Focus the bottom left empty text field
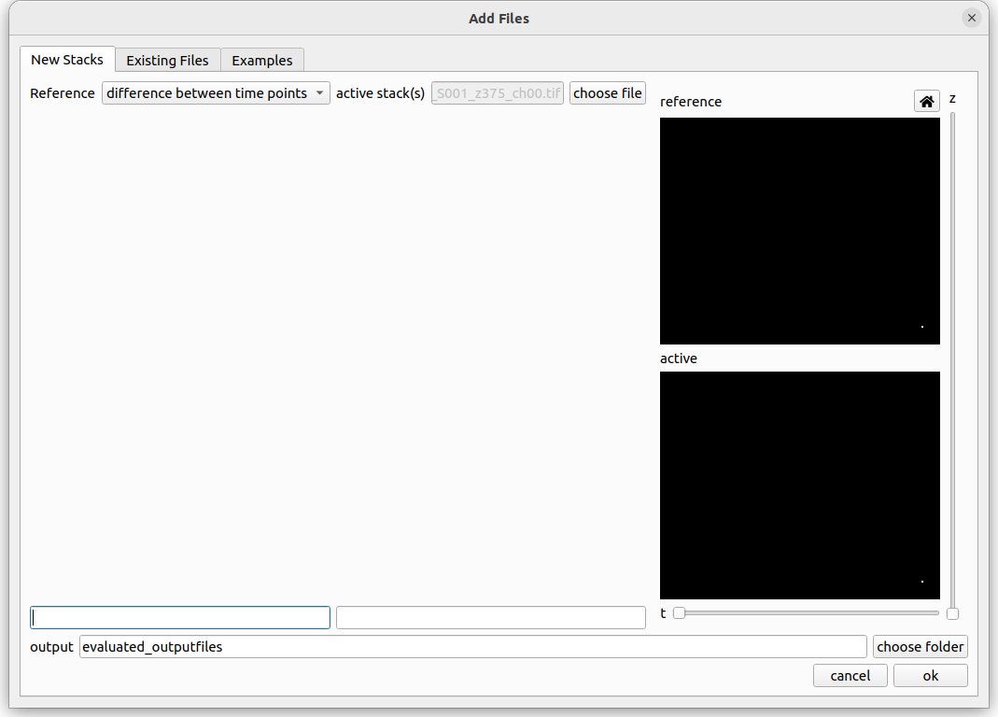The height and width of the screenshot is (717, 998). click(x=180, y=617)
